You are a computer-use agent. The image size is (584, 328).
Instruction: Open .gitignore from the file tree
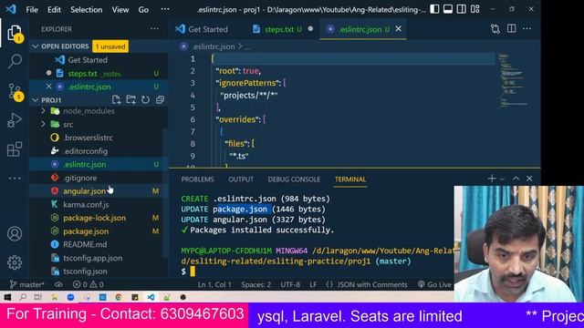pyautogui.click(x=79, y=178)
